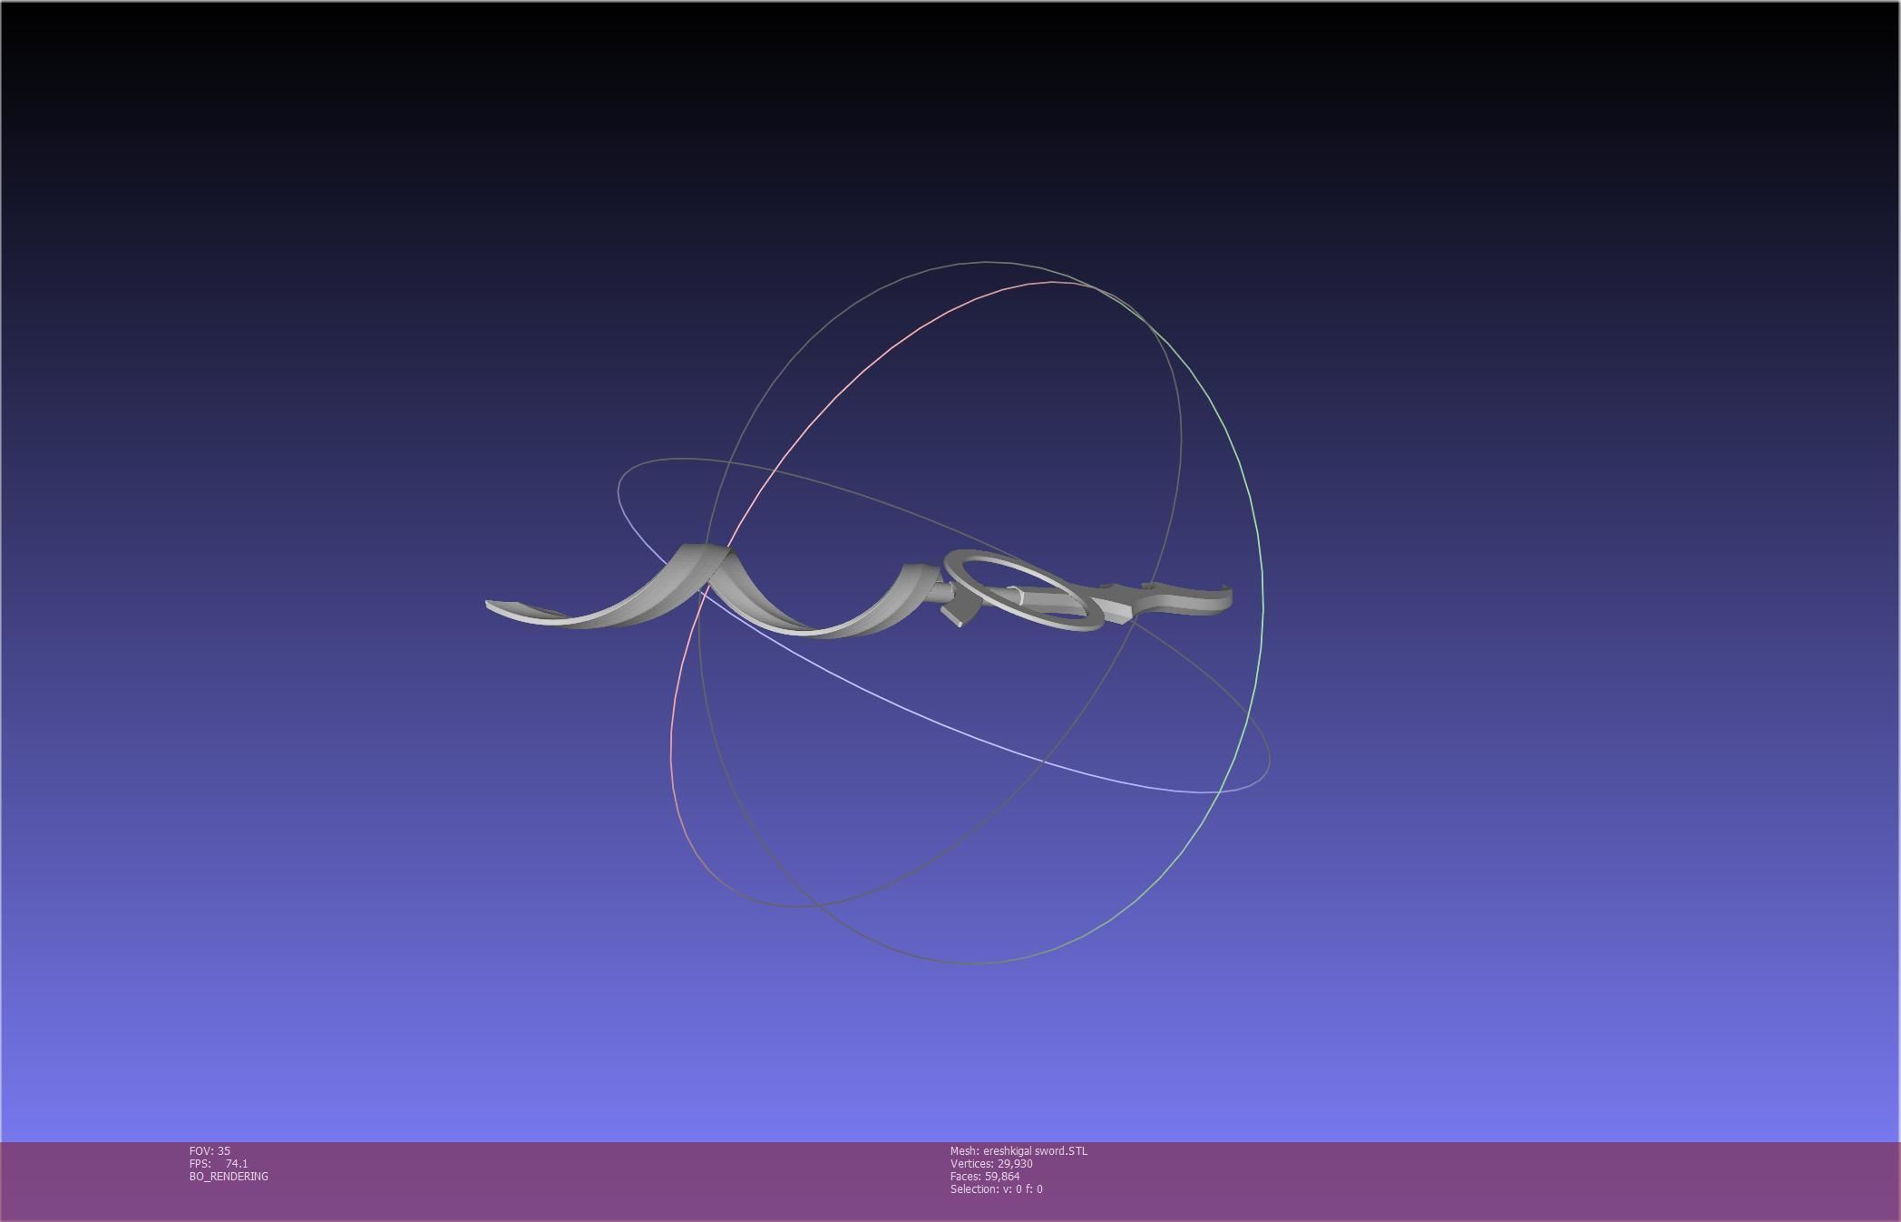Click the Selection: v: 0 f: 0 line

pos(996,1188)
